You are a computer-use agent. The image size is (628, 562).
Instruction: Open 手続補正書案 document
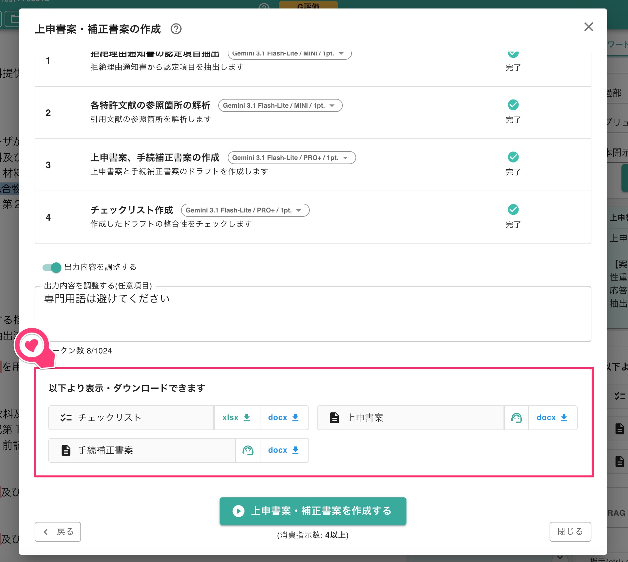point(142,450)
